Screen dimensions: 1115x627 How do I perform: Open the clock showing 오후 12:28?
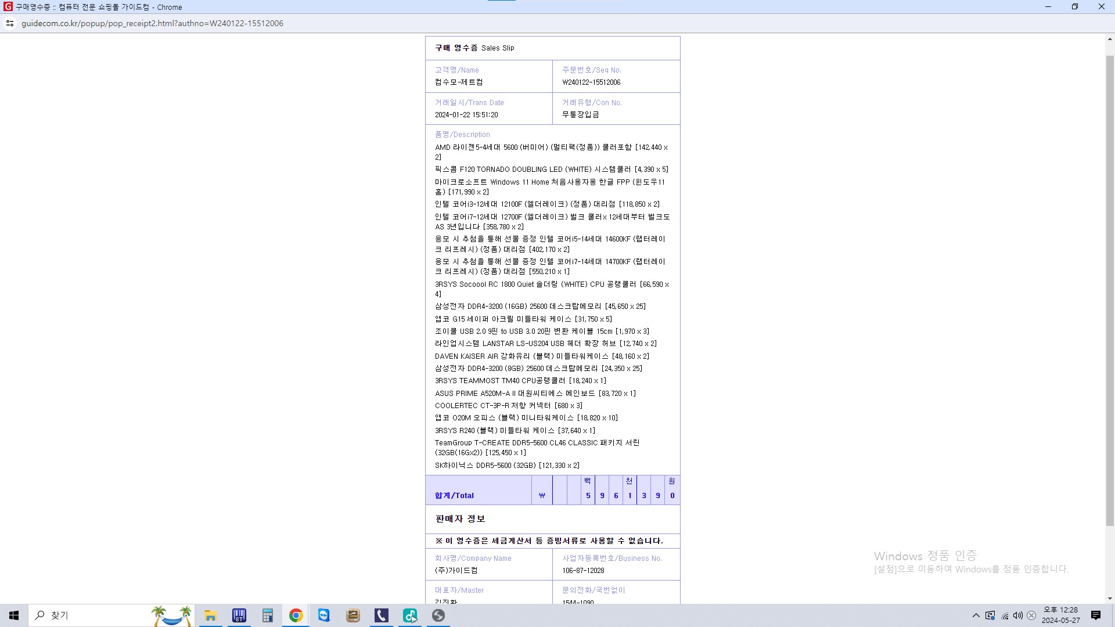(x=1060, y=615)
